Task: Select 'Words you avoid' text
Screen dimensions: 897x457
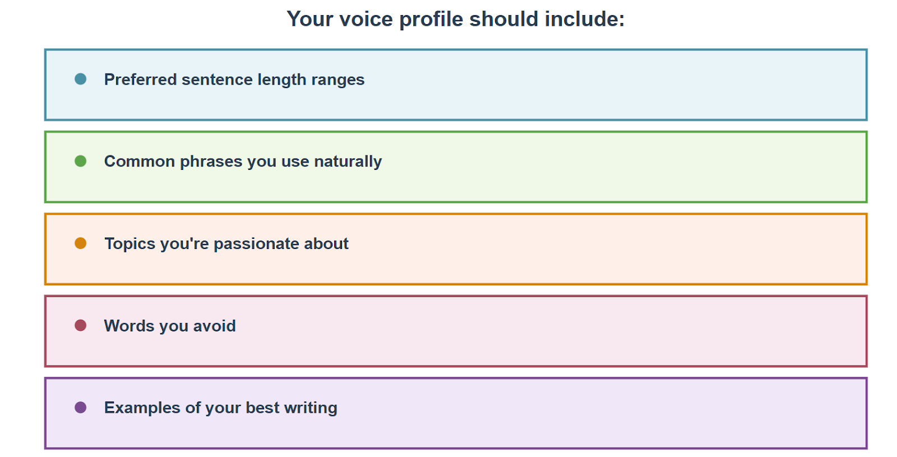Action: (170, 326)
